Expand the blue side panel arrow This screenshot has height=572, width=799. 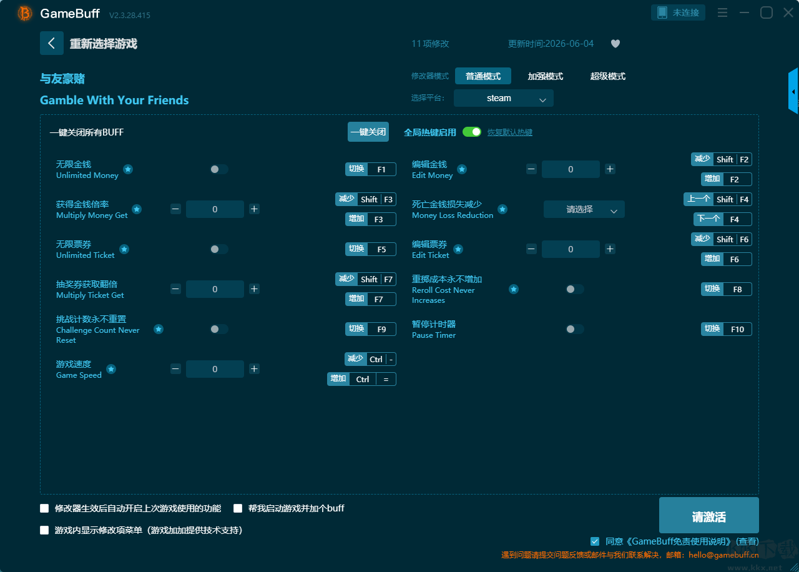(793, 91)
